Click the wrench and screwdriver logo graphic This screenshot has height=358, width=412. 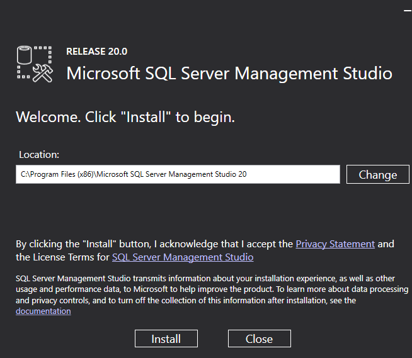click(x=43, y=73)
